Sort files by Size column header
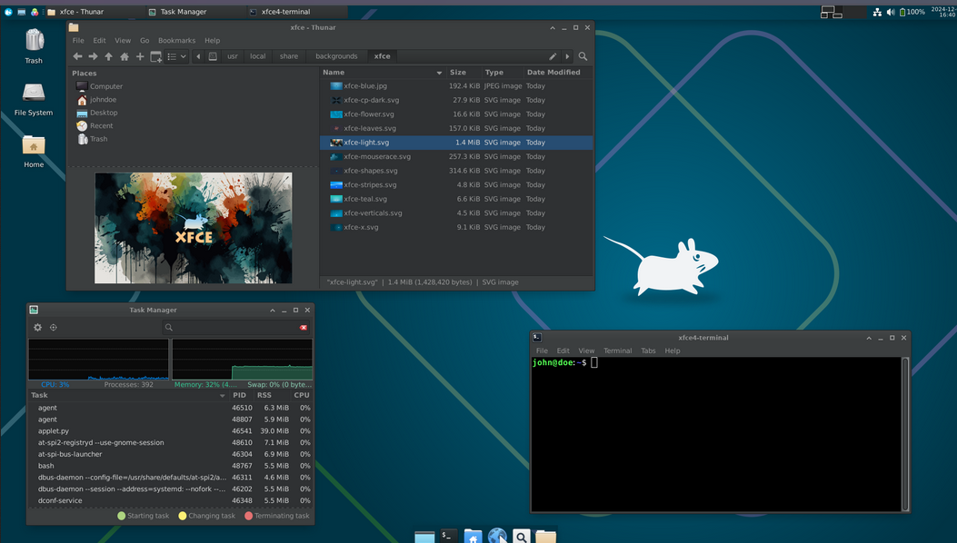This screenshot has width=957, height=543. tap(463, 72)
